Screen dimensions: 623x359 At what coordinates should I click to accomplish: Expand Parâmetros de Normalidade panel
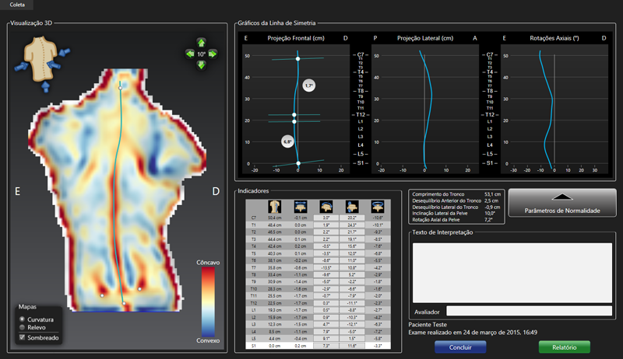point(562,203)
